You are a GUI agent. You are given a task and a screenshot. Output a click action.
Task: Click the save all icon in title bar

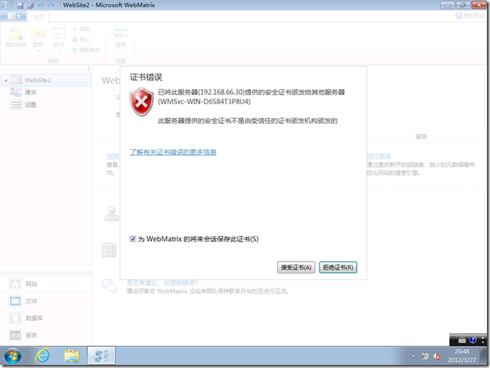(30, 5)
